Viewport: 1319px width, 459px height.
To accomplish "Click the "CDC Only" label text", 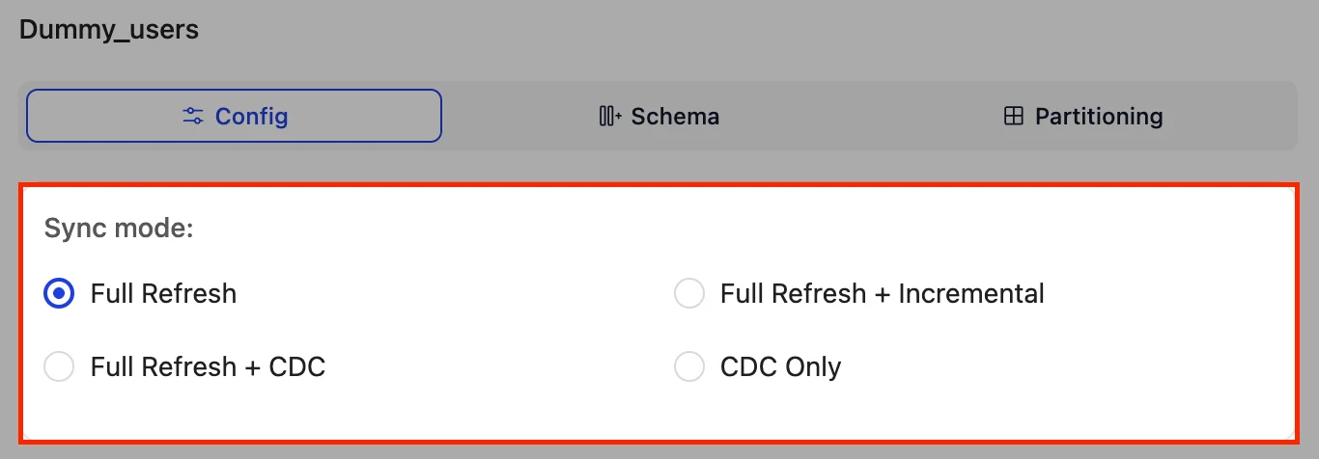I will click(780, 367).
